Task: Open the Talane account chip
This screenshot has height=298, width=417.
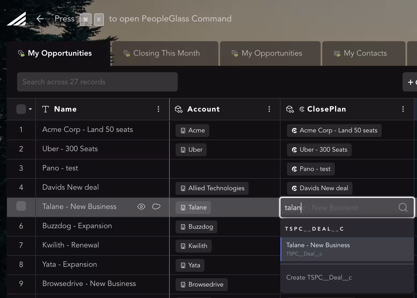Action: [x=193, y=208]
